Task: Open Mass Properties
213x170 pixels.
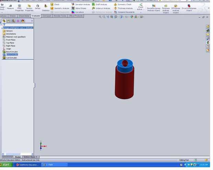Action: click(x=20, y=8)
